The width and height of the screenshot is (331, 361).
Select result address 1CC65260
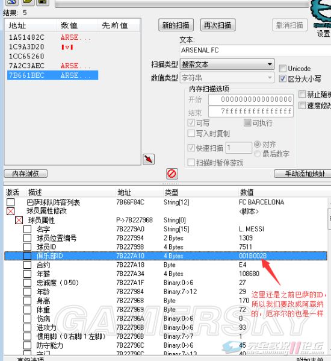tap(26, 57)
